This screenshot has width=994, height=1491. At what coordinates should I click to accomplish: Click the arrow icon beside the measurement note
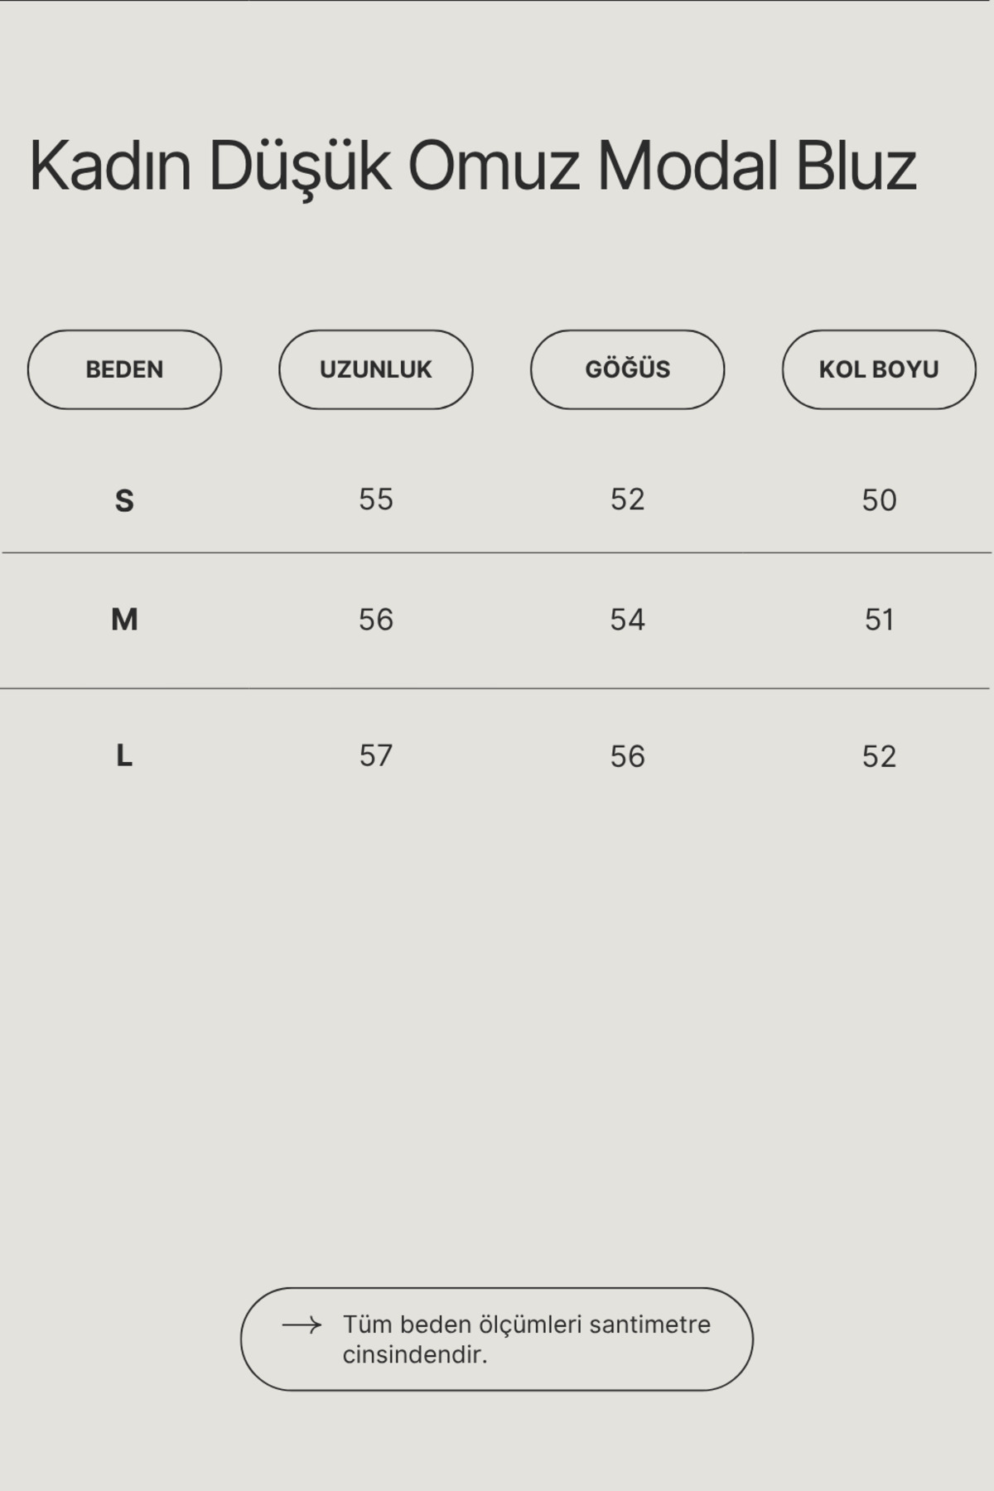tap(302, 1325)
